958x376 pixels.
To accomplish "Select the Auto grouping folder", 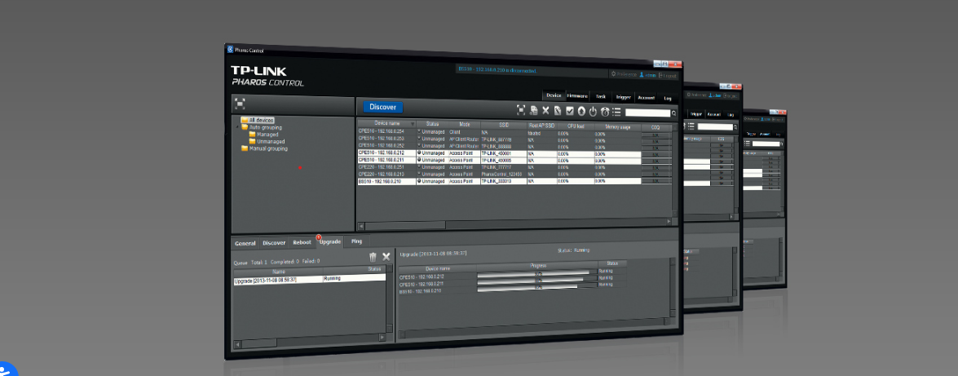I will point(262,127).
